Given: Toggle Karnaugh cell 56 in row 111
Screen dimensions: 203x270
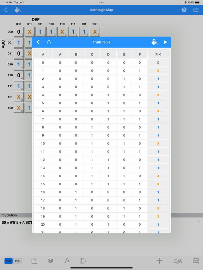Looking at the screenshot, I should pos(19,86).
